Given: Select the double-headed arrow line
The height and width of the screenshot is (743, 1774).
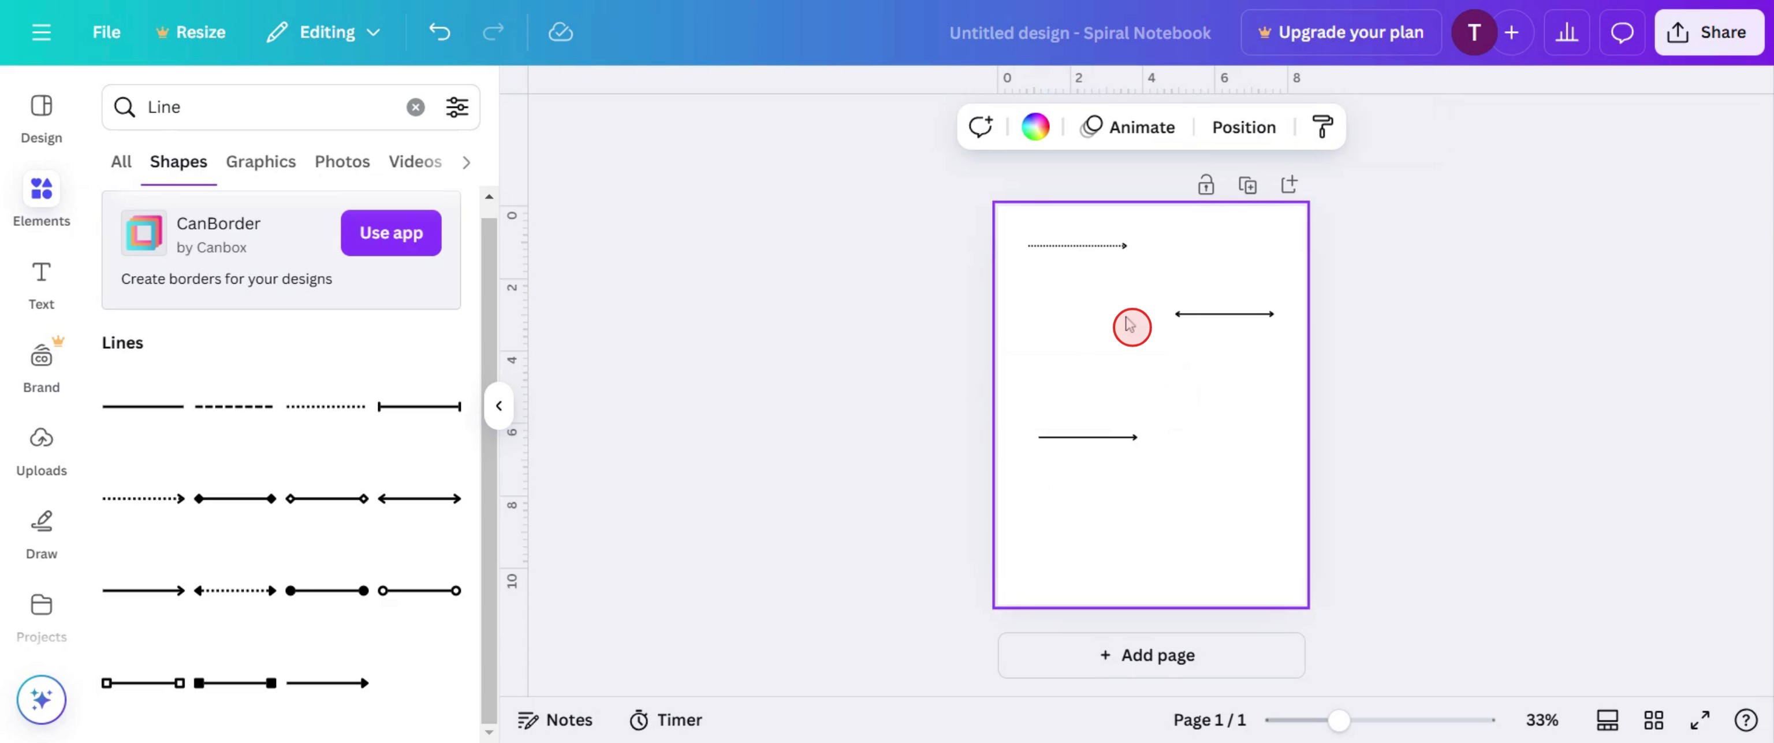Looking at the screenshot, I should [419, 499].
